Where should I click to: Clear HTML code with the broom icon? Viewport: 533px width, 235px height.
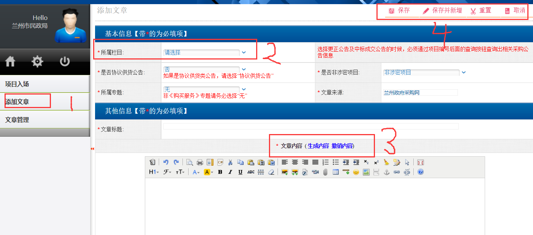(x=386, y=162)
